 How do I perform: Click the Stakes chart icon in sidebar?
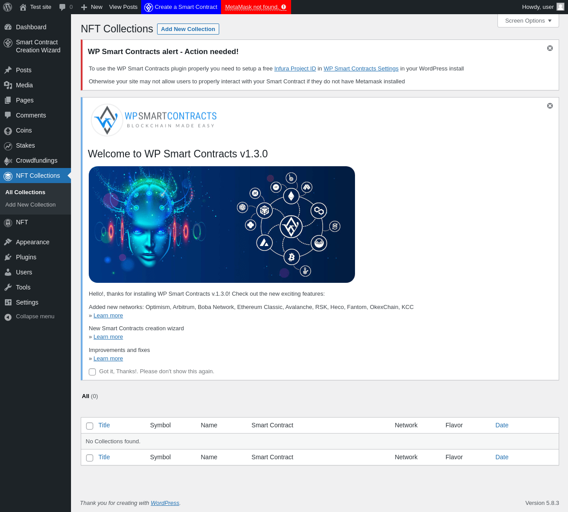[x=8, y=146]
